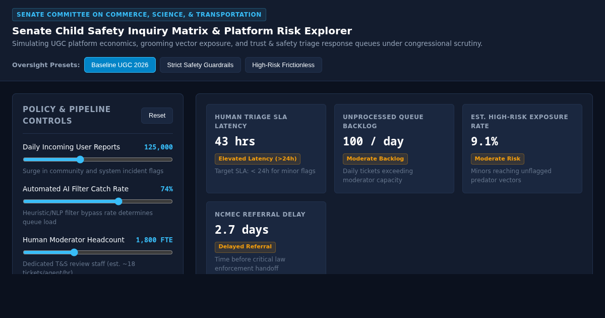Click the Policy & Pipeline Controls heading
605x318 pixels.
67,115
